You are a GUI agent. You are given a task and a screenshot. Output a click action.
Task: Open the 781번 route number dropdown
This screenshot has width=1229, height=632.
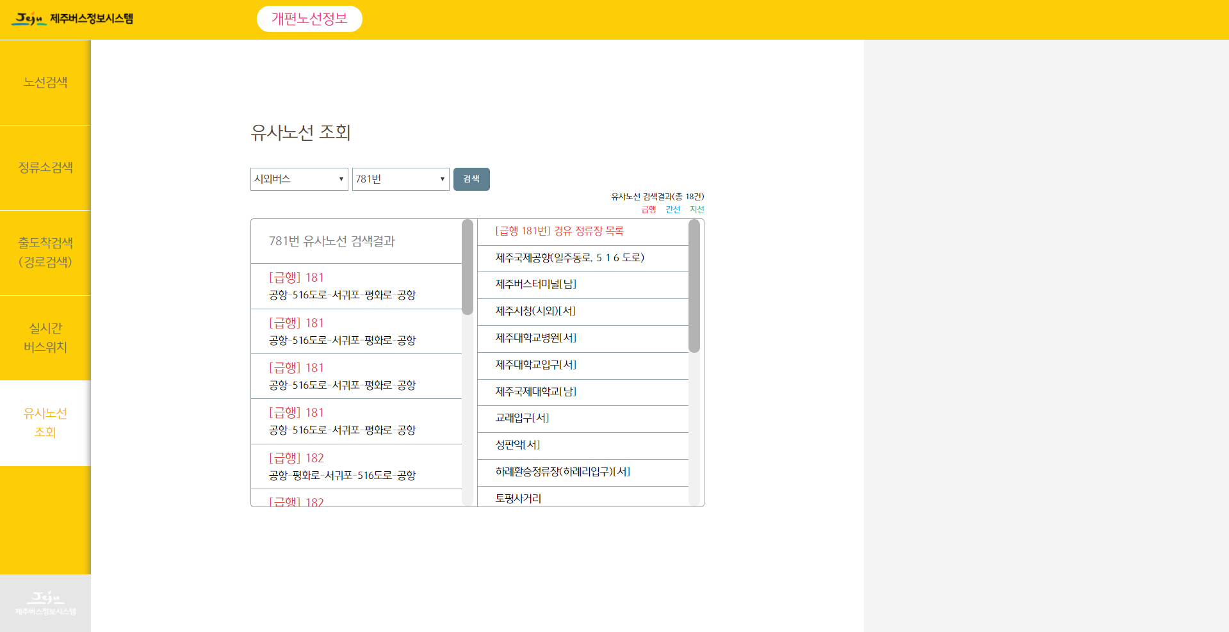(400, 179)
